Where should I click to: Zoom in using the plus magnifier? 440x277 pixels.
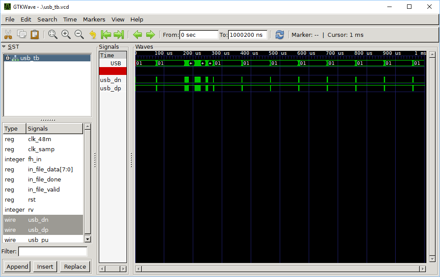[66, 35]
